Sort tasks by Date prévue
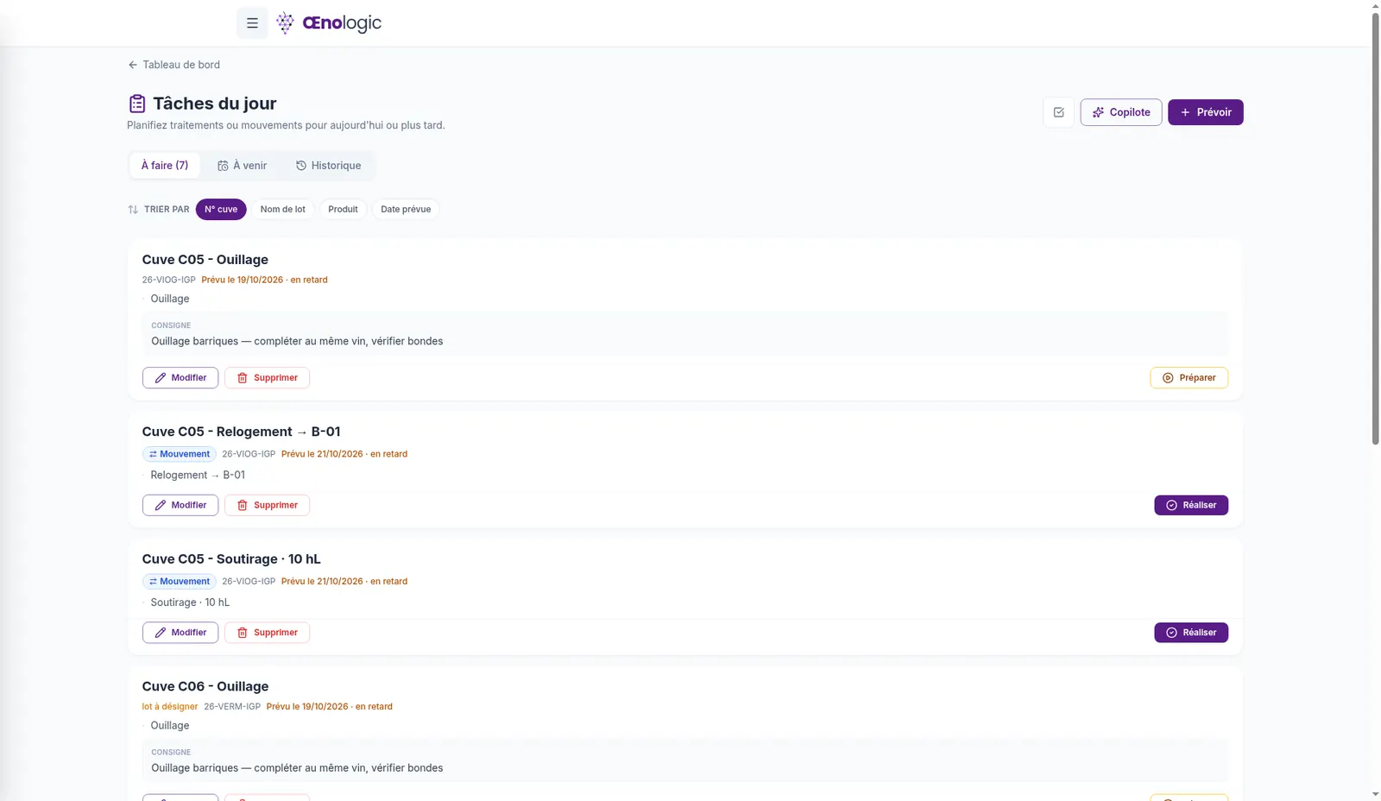The width and height of the screenshot is (1381, 801). coord(406,210)
